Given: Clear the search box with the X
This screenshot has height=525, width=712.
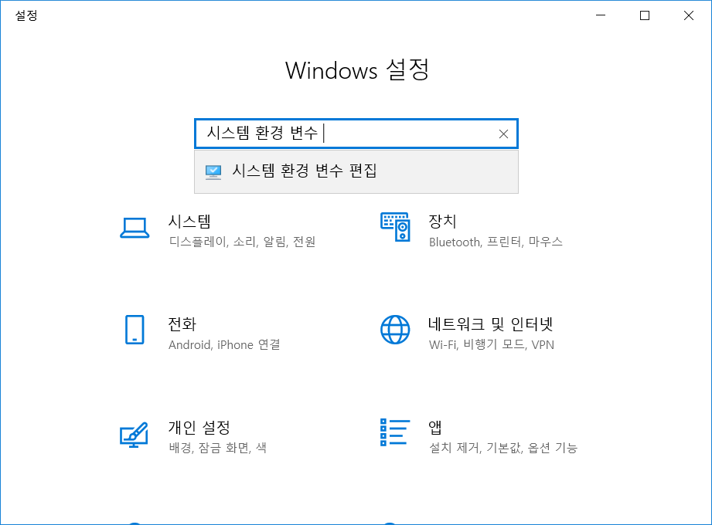Looking at the screenshot, I should tap(503, 134).
